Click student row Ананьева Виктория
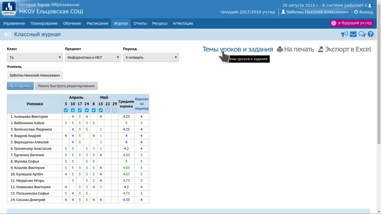Image resolution: width=381 pixels, height=214 pixels. tap(78, 117)
